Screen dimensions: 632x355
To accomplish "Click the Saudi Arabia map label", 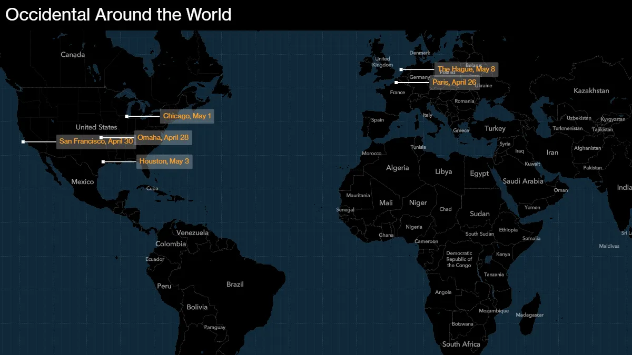I will tap(523, 181).
